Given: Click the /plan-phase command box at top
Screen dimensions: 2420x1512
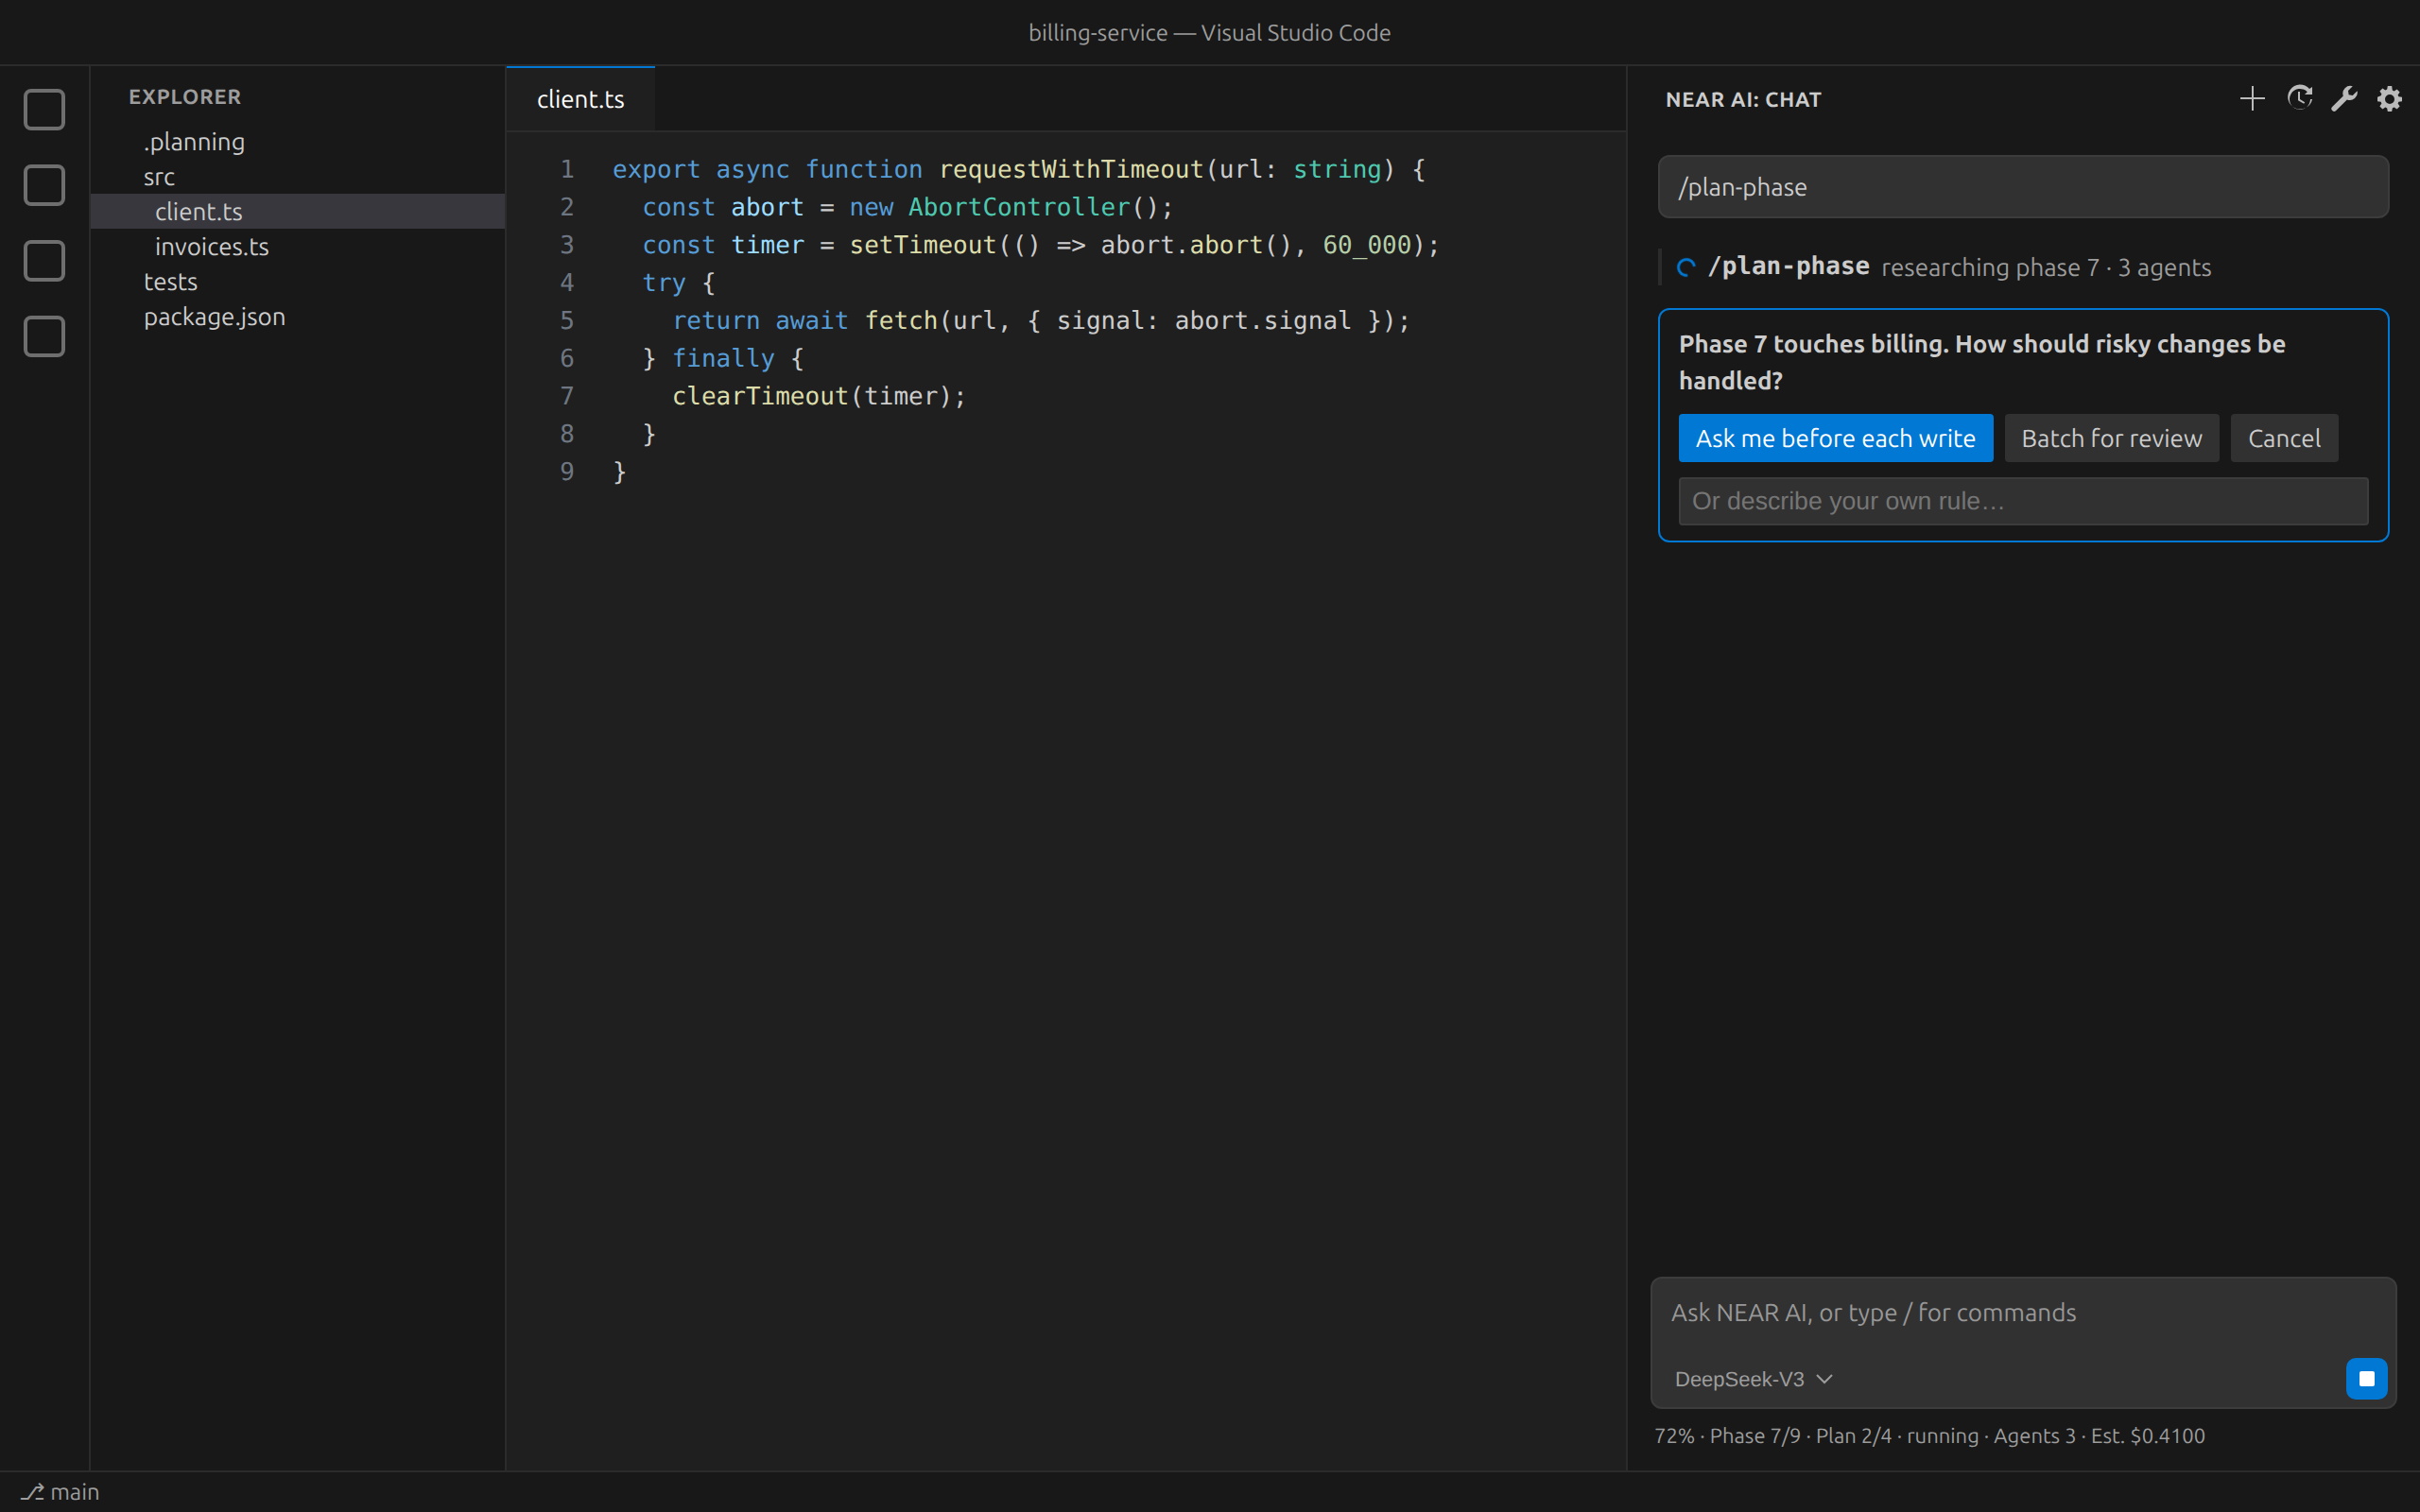Looking at the screenshot, I should [2023, 187].
